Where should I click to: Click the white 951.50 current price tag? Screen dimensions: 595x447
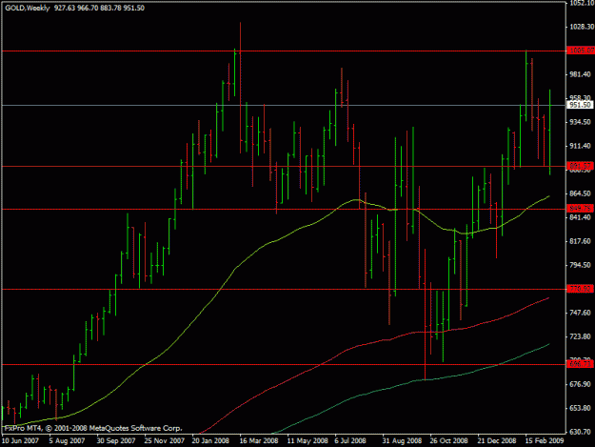pyautogui.click(x=580, y=105)
